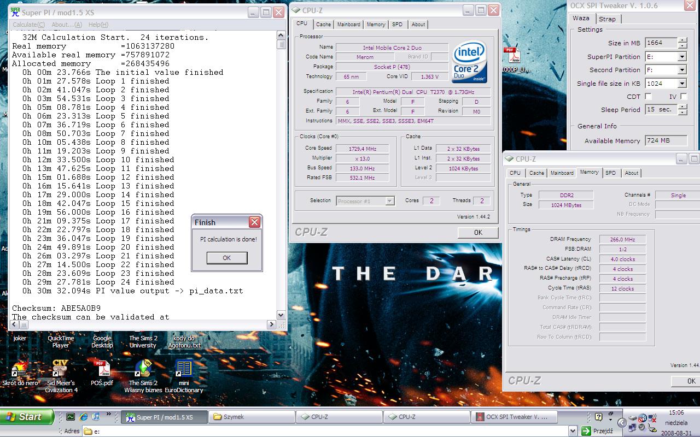700x437 pixels.
Task: Click Super PI vertical scrollbar up arrow
Action: [281, 35]
